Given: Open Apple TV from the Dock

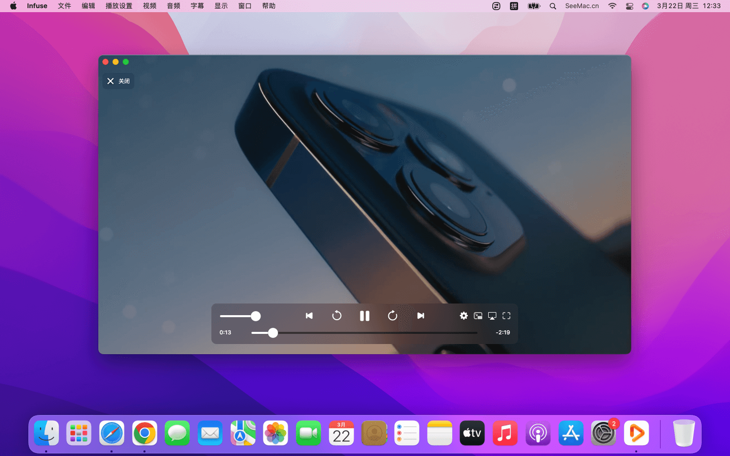Looking at the screenshot, I should (472, 433).
